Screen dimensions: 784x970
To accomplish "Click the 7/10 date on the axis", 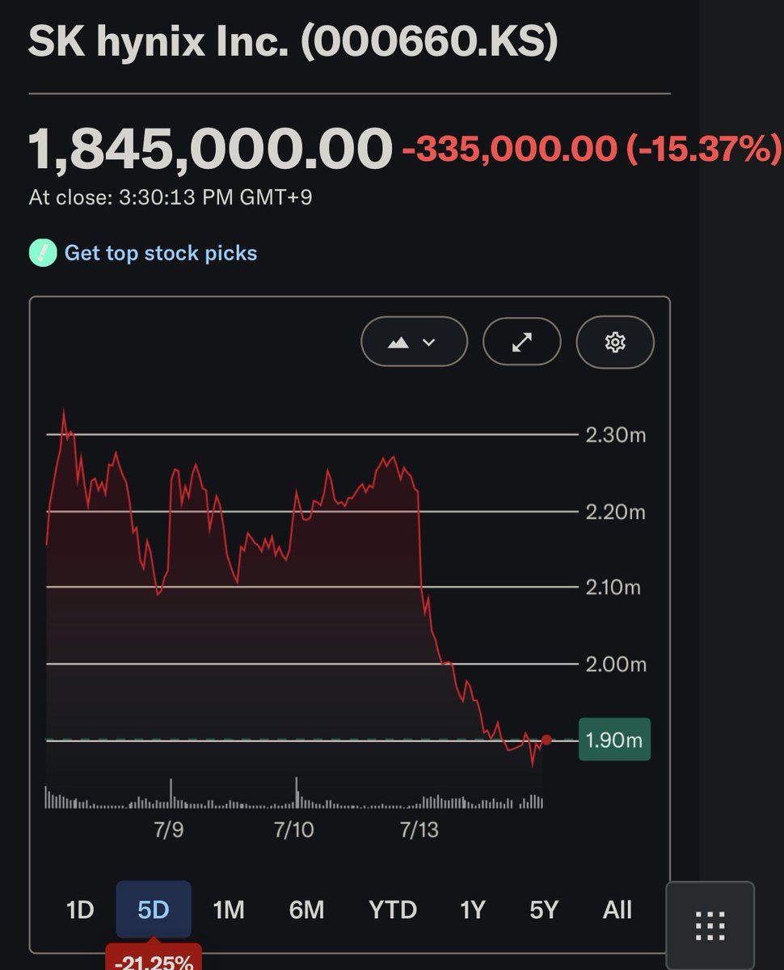I will click(x=293, y=830).
